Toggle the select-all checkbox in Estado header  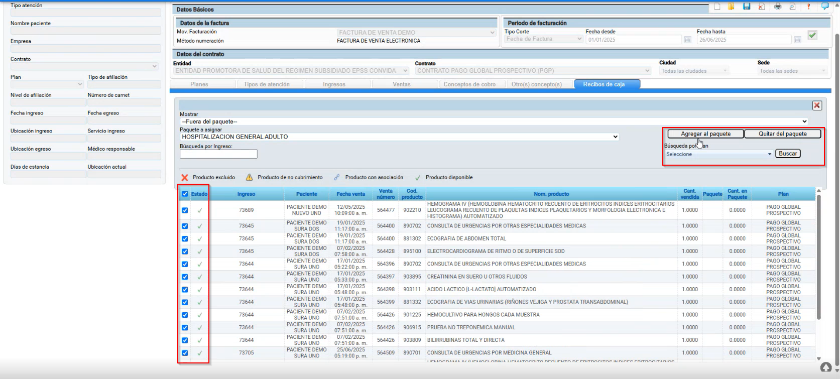coord(185,194)
